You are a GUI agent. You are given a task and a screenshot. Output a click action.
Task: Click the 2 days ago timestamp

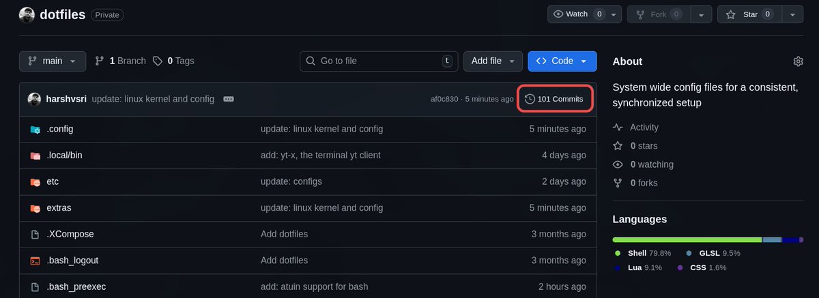[564, 181]
